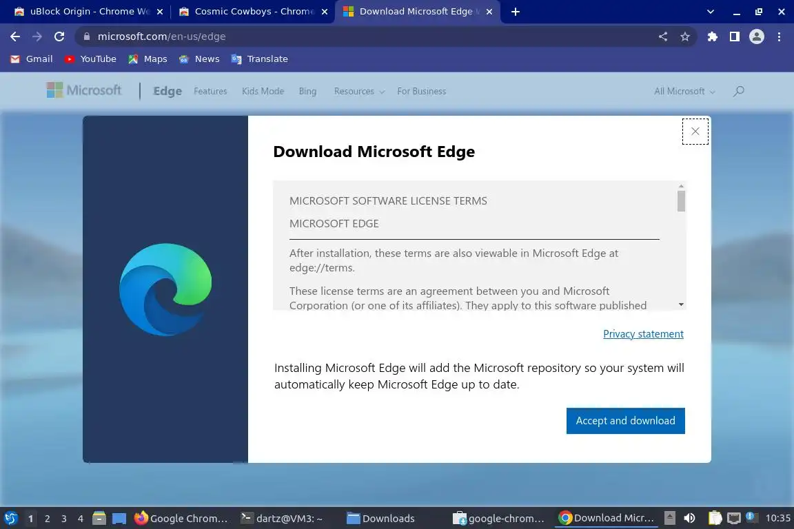Go forward to the next page

[37, 37]
